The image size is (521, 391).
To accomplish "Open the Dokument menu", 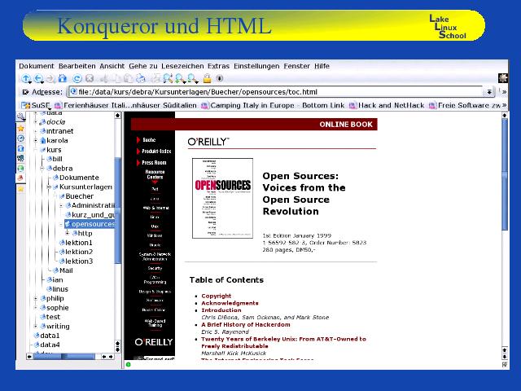I will (x=36, y=66).
